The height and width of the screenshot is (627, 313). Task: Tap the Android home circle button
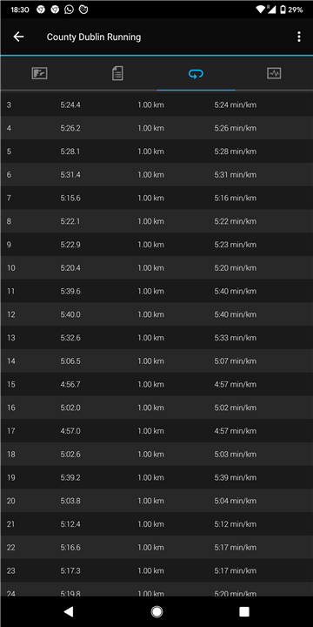pyautogui.click(x=156, y=611)
